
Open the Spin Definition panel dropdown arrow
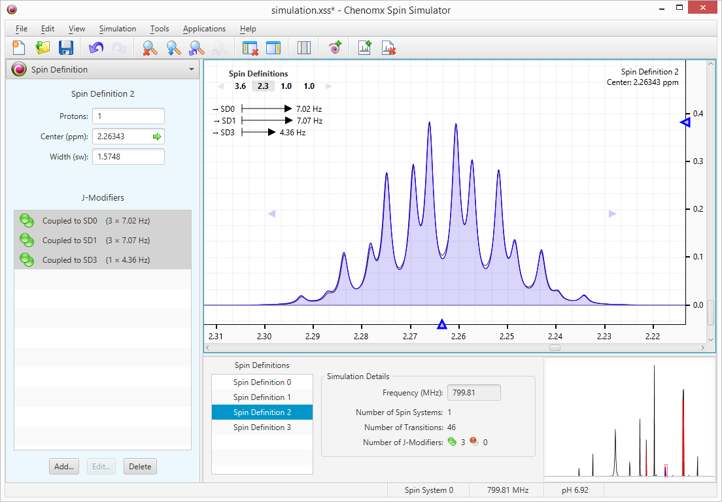pos(192,69)
